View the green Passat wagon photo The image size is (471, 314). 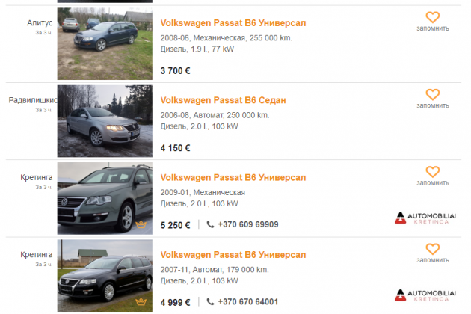[105, 198]
